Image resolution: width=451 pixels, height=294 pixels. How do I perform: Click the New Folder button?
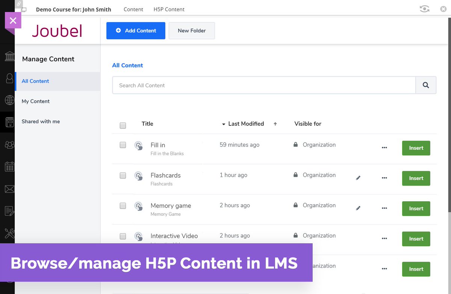192,31
